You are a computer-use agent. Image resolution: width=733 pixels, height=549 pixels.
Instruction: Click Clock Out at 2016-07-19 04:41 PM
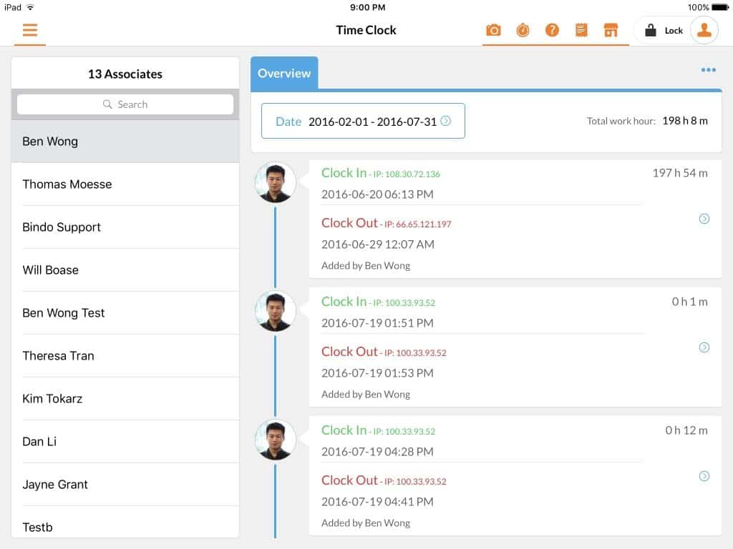click(x=349, y=480)
